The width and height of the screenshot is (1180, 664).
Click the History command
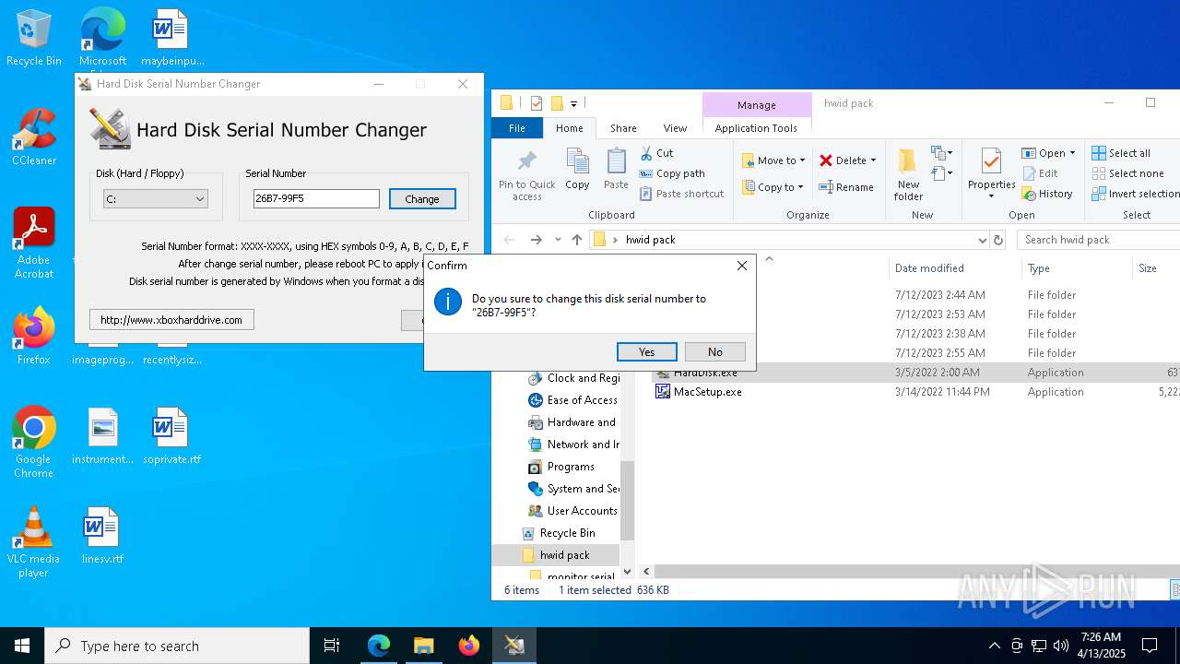tap(1047, 194)
